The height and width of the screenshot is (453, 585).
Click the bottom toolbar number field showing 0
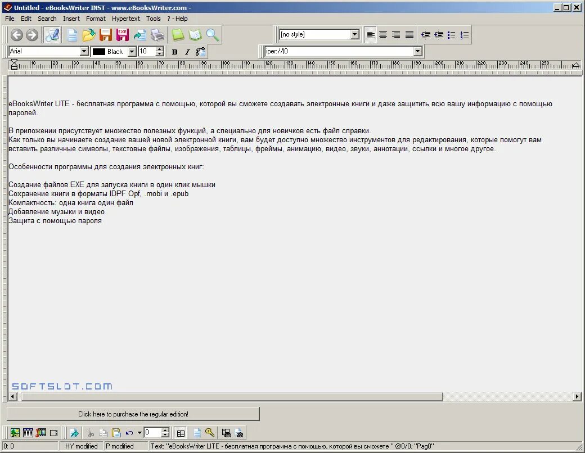coord(152,433)
